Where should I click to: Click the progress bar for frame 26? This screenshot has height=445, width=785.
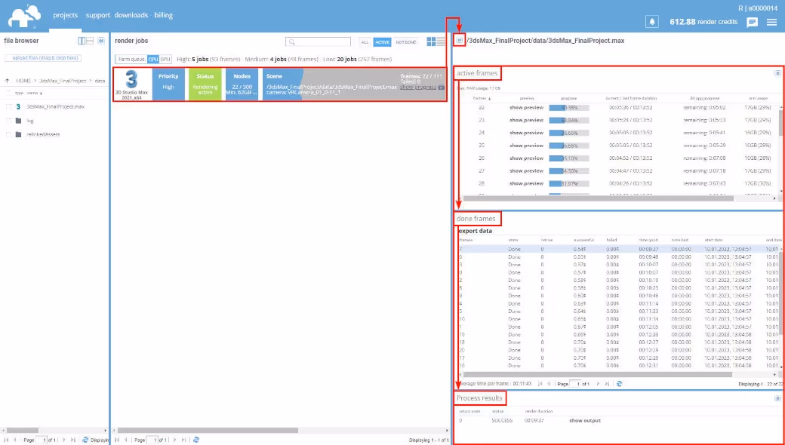pos(568,158)
